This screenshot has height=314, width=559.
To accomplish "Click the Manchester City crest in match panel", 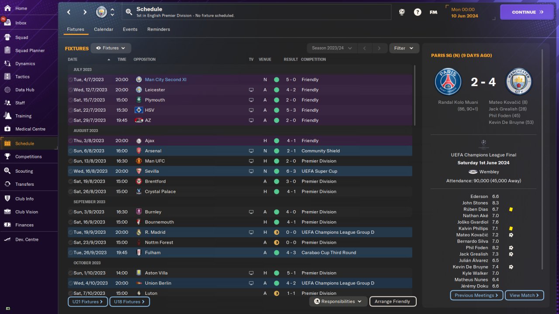I will click(x=519, y=82).
